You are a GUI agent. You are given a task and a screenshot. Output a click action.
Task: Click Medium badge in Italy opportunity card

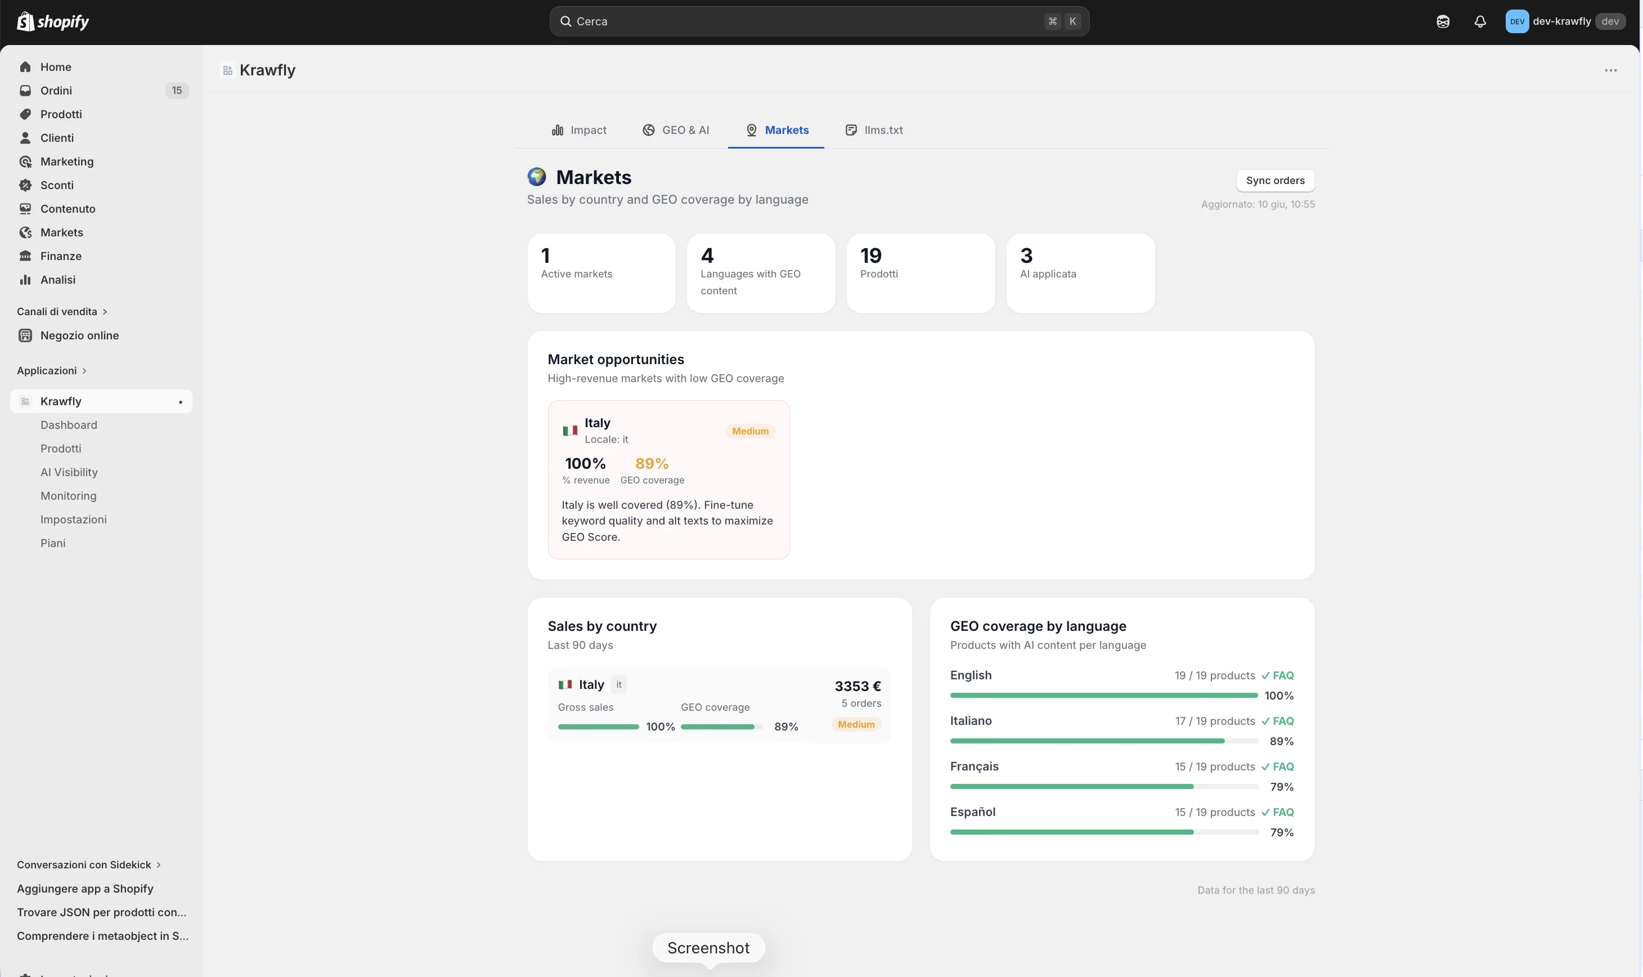tap(749, 431)
